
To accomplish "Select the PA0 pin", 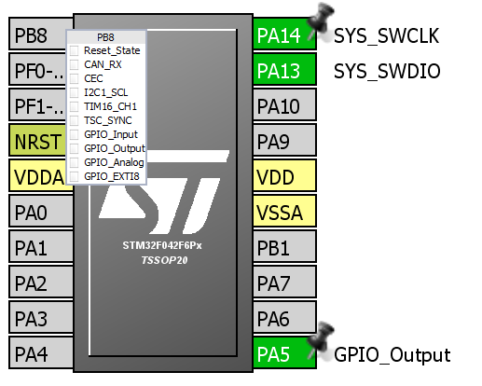I will 41,211.
